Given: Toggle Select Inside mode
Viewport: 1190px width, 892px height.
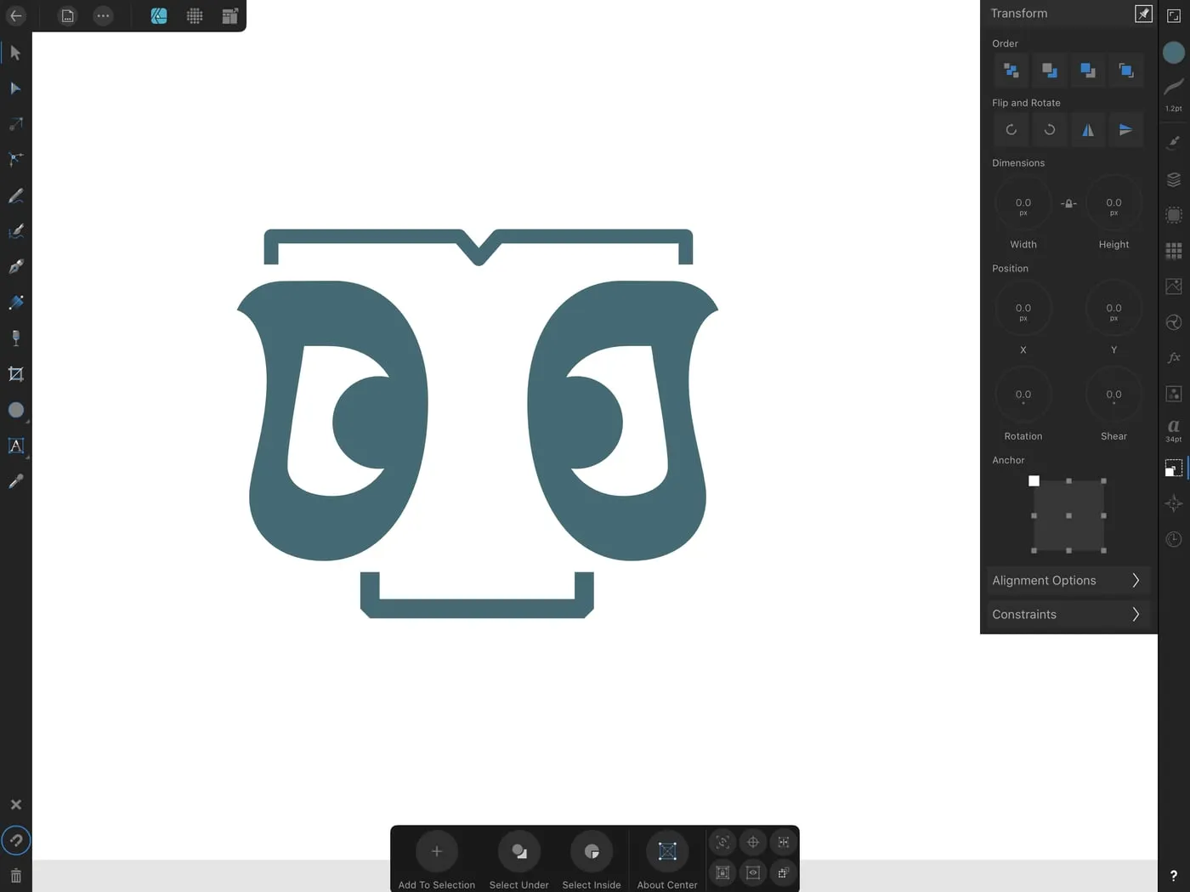Looking at the screenshot, I should tap(592, 851).
